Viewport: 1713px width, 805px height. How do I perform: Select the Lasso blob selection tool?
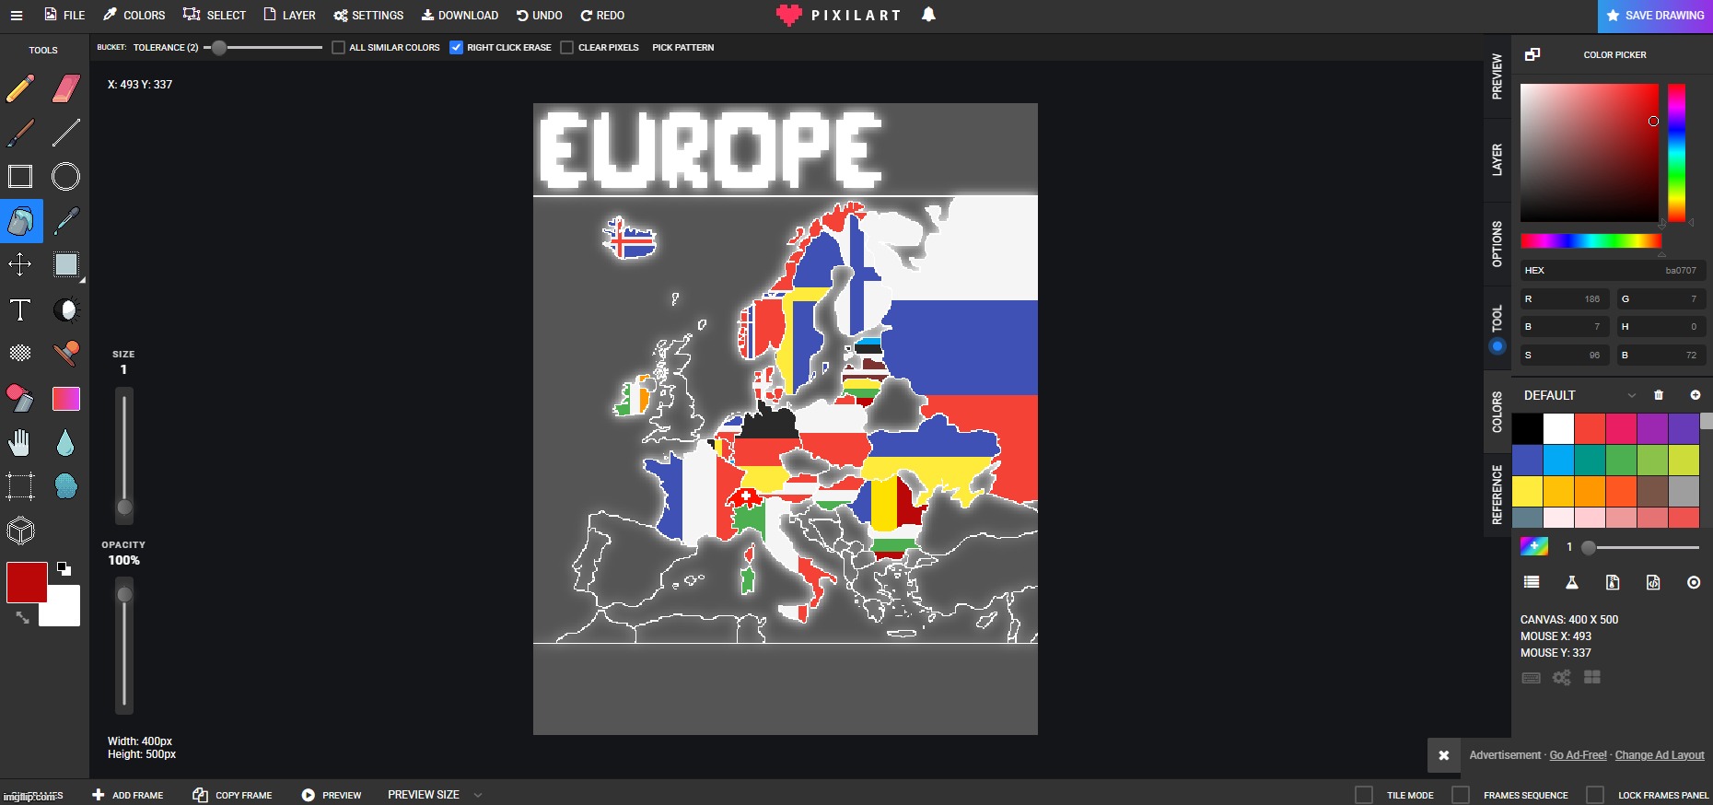click(66, 486)
